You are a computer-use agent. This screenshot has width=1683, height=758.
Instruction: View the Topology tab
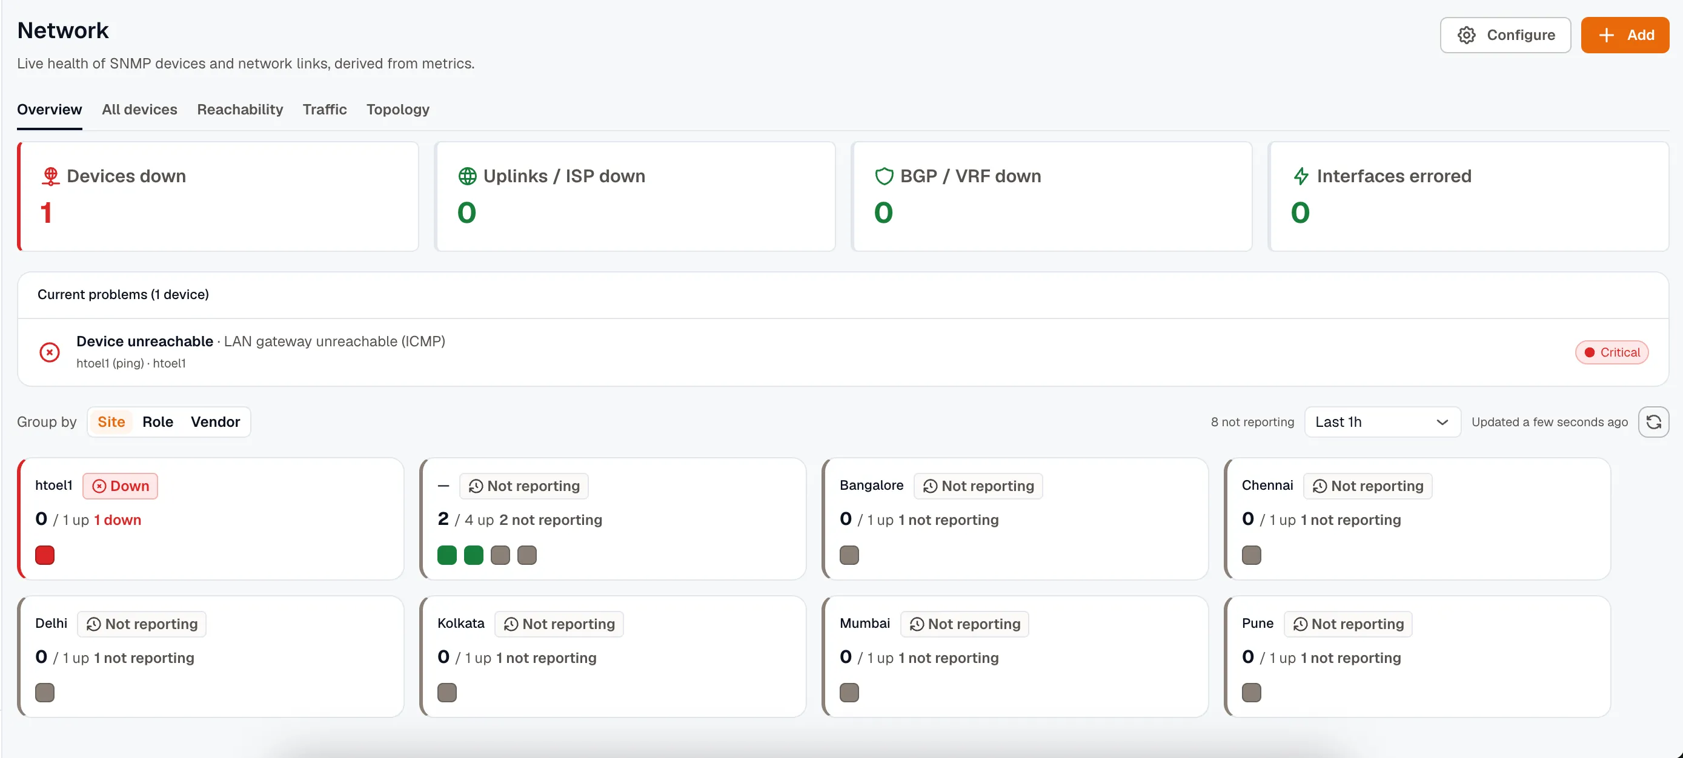[x=398, y=110]
